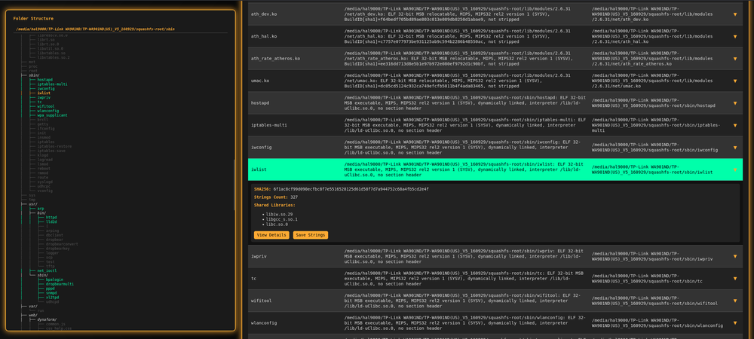Image resolution: width=754 pixels, height=339 pixels.
Task: Select iwlist in the folder tree
Action: coord(44,93)
